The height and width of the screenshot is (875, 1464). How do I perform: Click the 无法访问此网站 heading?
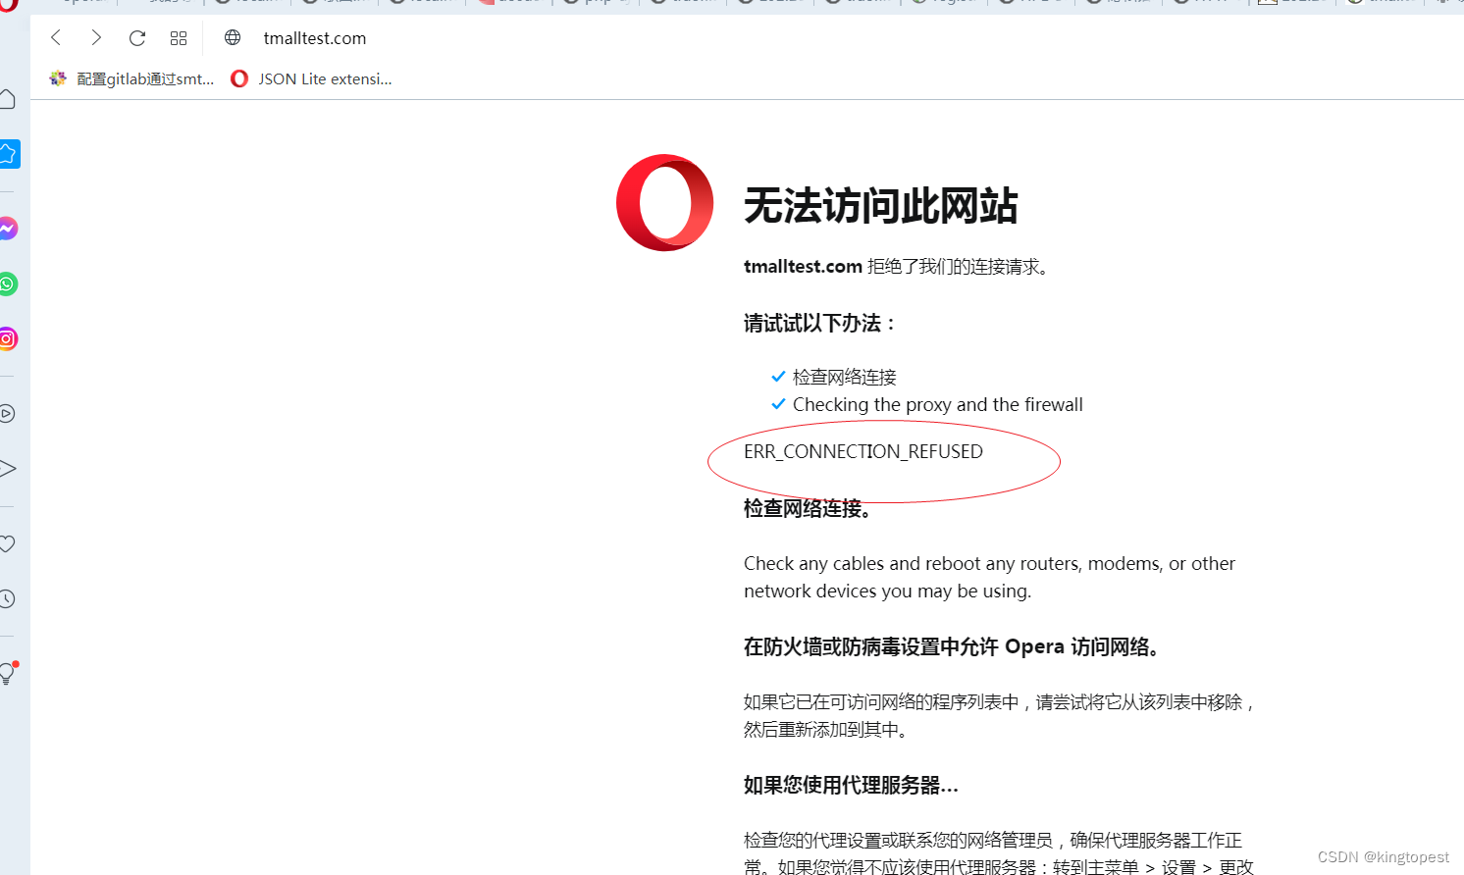pyautogui.click(x=880, y=206)
